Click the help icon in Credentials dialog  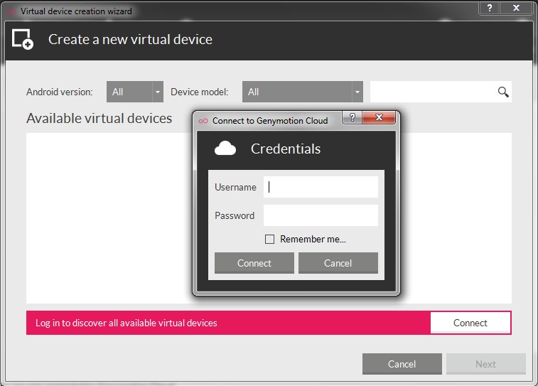pos(352,117)
